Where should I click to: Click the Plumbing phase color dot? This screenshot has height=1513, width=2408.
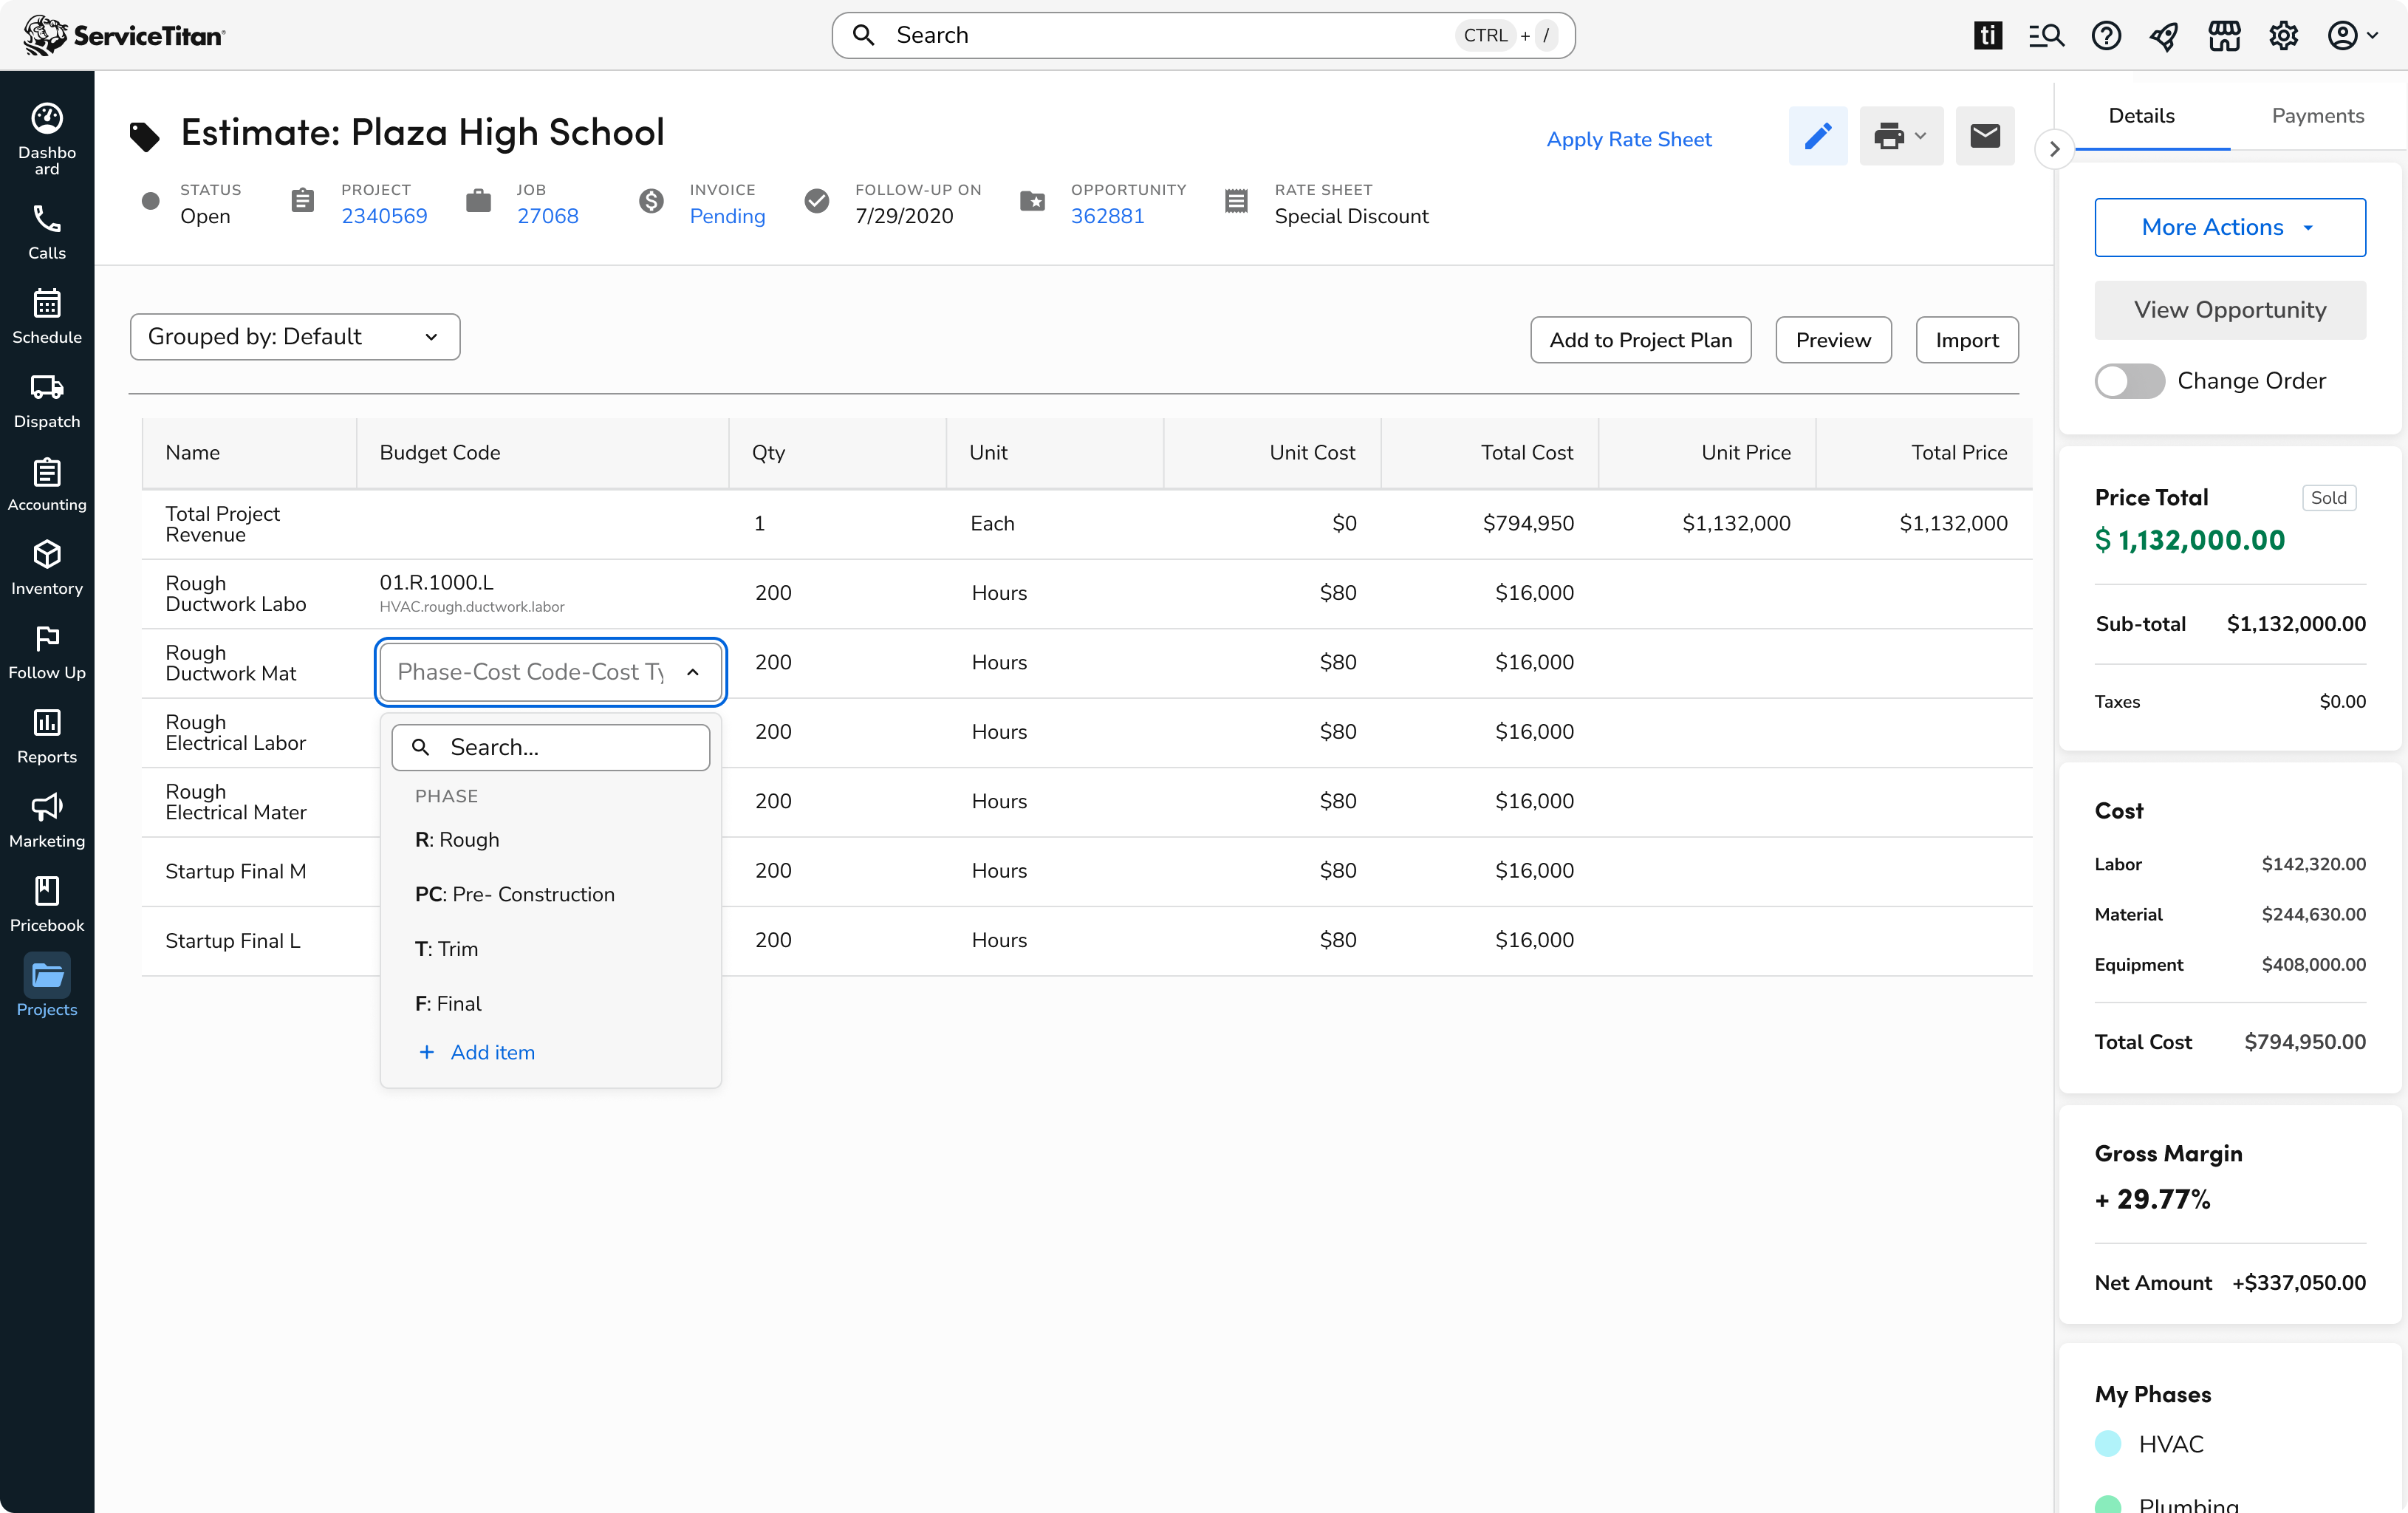[2108, 1504]
